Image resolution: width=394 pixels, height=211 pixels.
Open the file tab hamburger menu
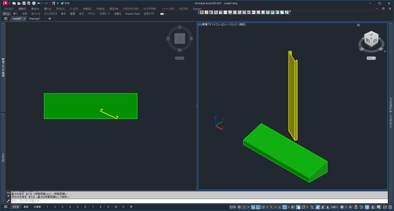click(6, 18)
